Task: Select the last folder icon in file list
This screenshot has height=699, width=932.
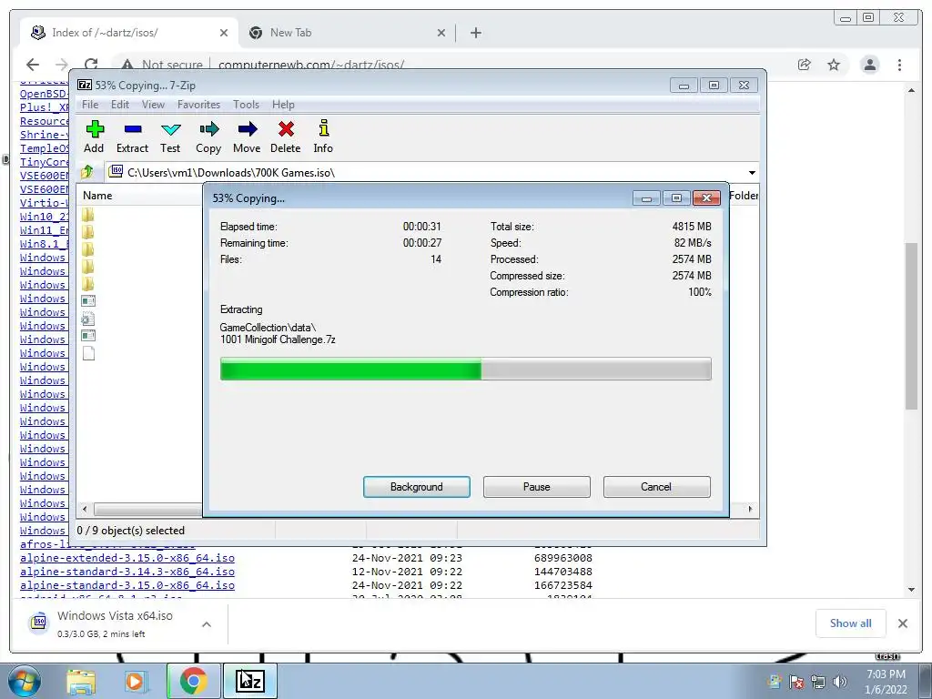Action: tap(88, 284)
